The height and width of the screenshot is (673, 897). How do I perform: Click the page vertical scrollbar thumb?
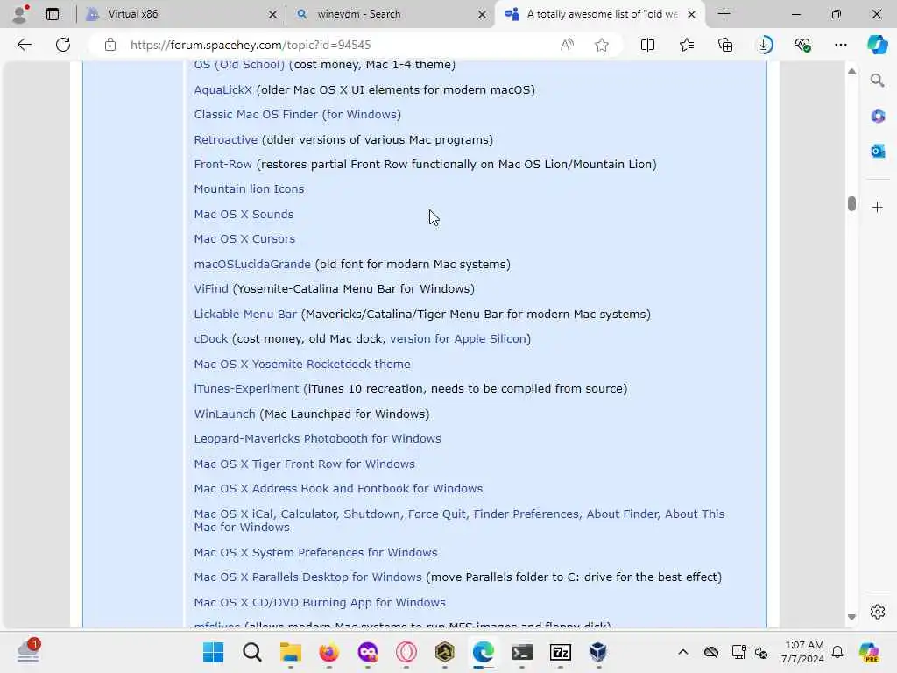point(851,203)
